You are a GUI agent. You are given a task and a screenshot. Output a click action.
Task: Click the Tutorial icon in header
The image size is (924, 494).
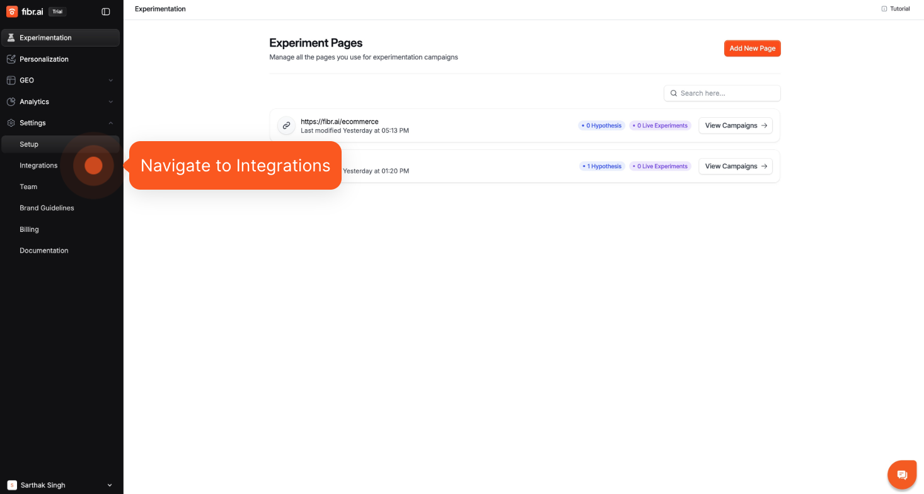[884, 9]
